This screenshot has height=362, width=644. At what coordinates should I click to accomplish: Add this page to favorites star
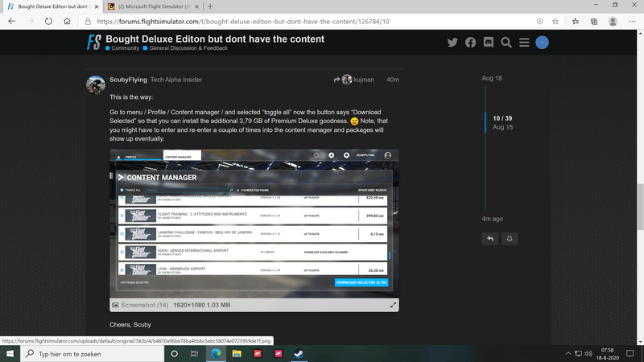[x=555, y=22]
